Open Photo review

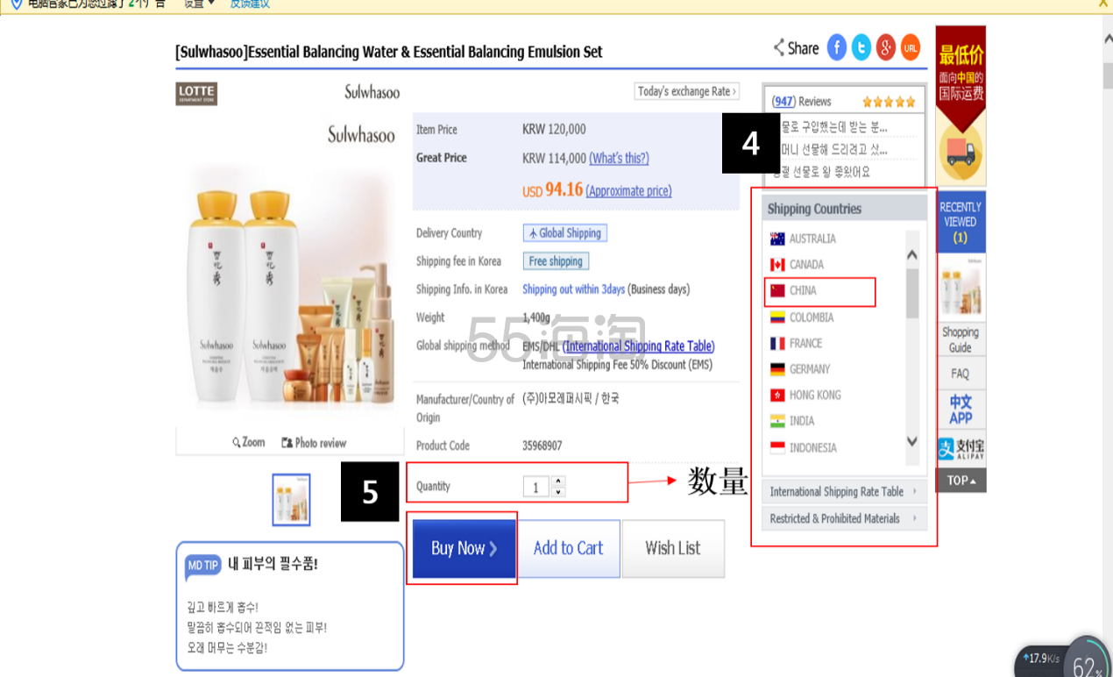(x=314, y=443)
